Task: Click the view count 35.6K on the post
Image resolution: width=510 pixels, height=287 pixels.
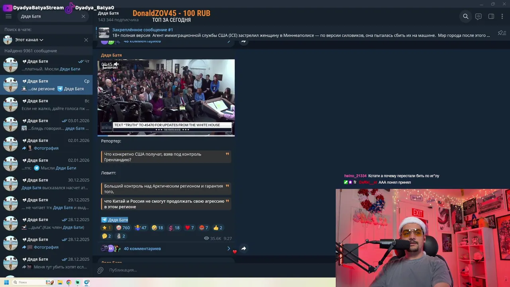Action: tap(212, 238)
